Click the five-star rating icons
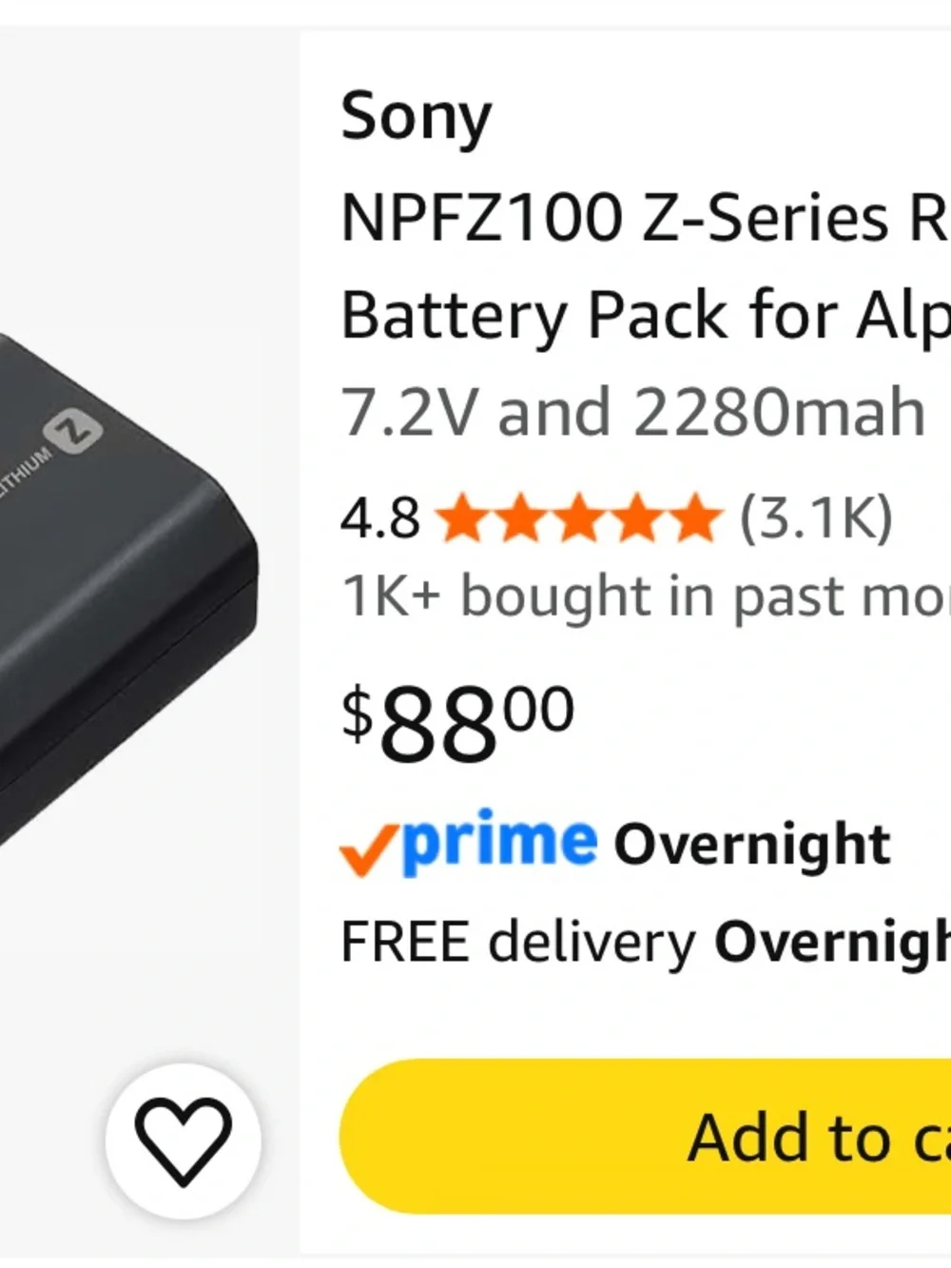This screenshot has width=951, height=1268. [579, 518]
